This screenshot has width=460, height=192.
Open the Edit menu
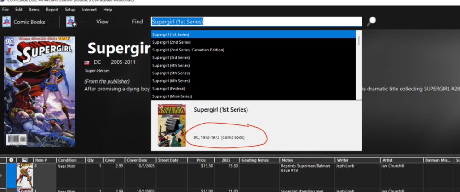tap(19, 9)
